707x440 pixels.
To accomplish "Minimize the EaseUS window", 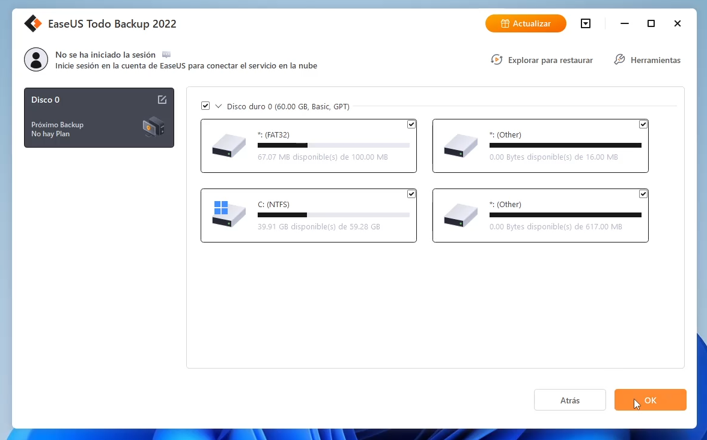I will [x=625, y=23].
